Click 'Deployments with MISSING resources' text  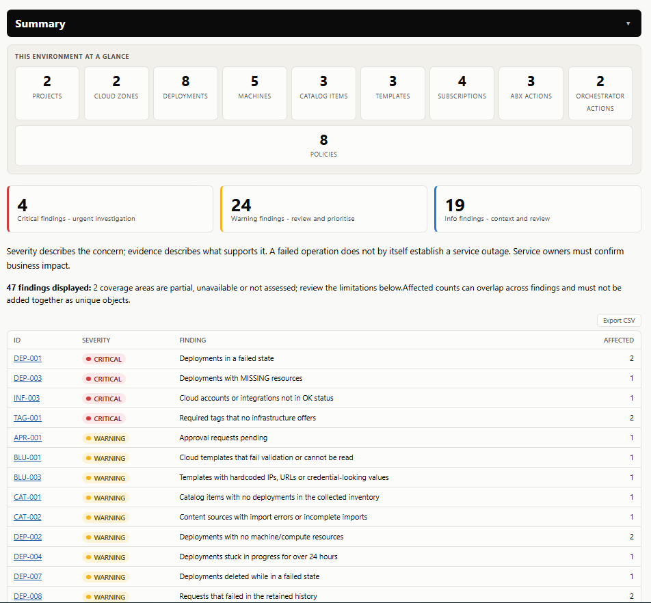coord(241,378)
